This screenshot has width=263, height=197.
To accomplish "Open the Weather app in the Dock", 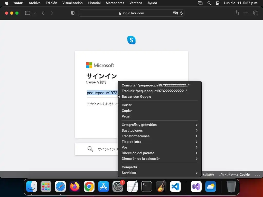I will click(x=211, y=186).
